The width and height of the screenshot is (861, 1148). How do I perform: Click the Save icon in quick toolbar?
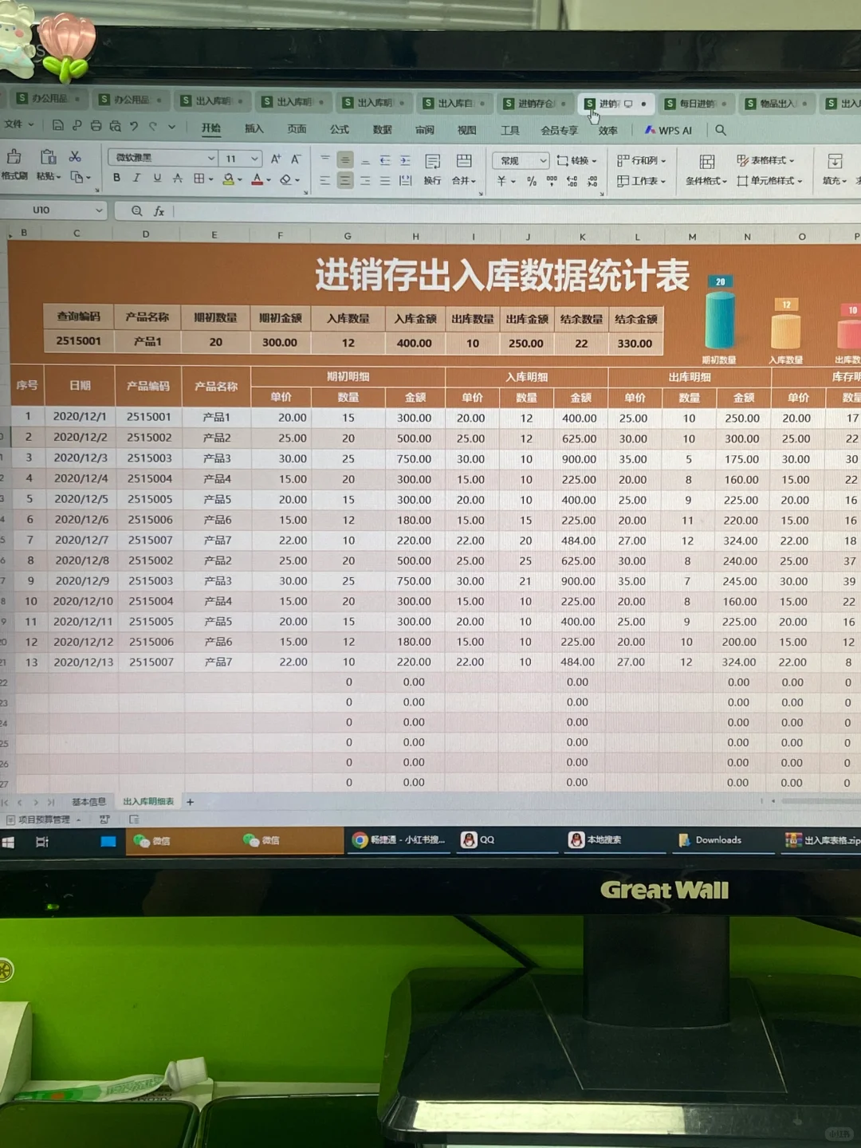[57, 125]
